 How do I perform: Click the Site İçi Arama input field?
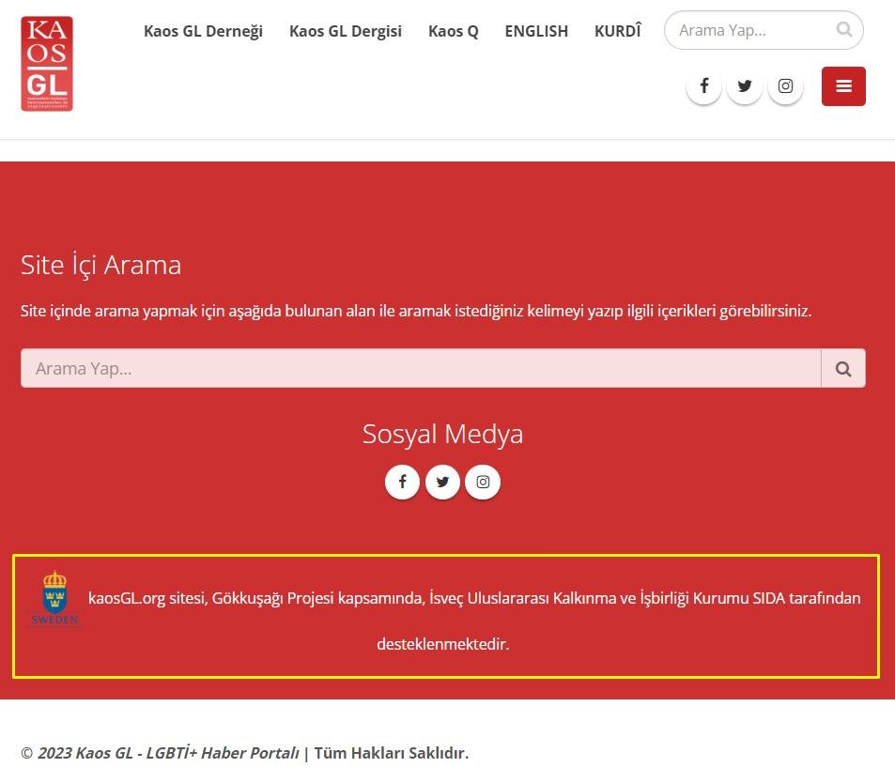421,369
